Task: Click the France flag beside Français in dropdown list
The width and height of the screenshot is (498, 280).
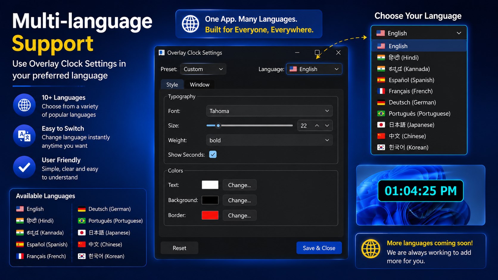Action: click(x=381, y=91)
